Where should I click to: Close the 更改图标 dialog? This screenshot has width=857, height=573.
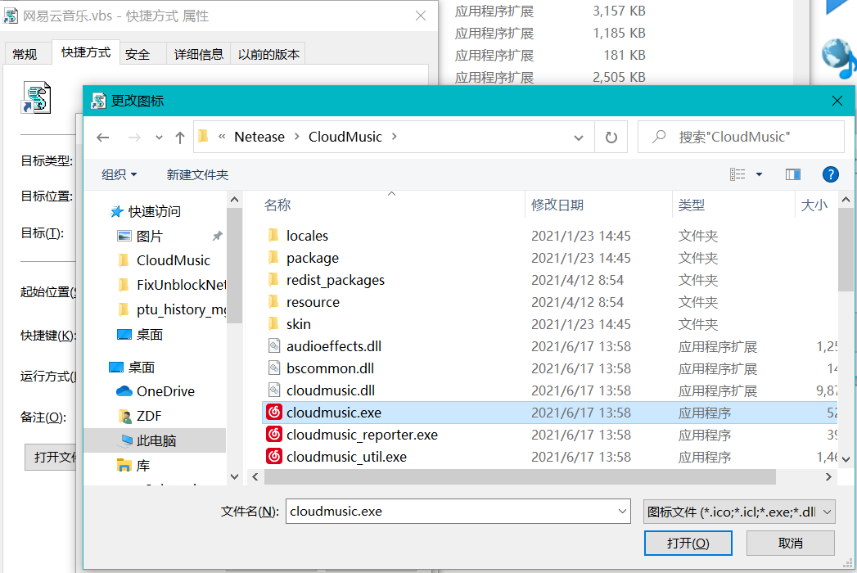click(x=837, y=101)
